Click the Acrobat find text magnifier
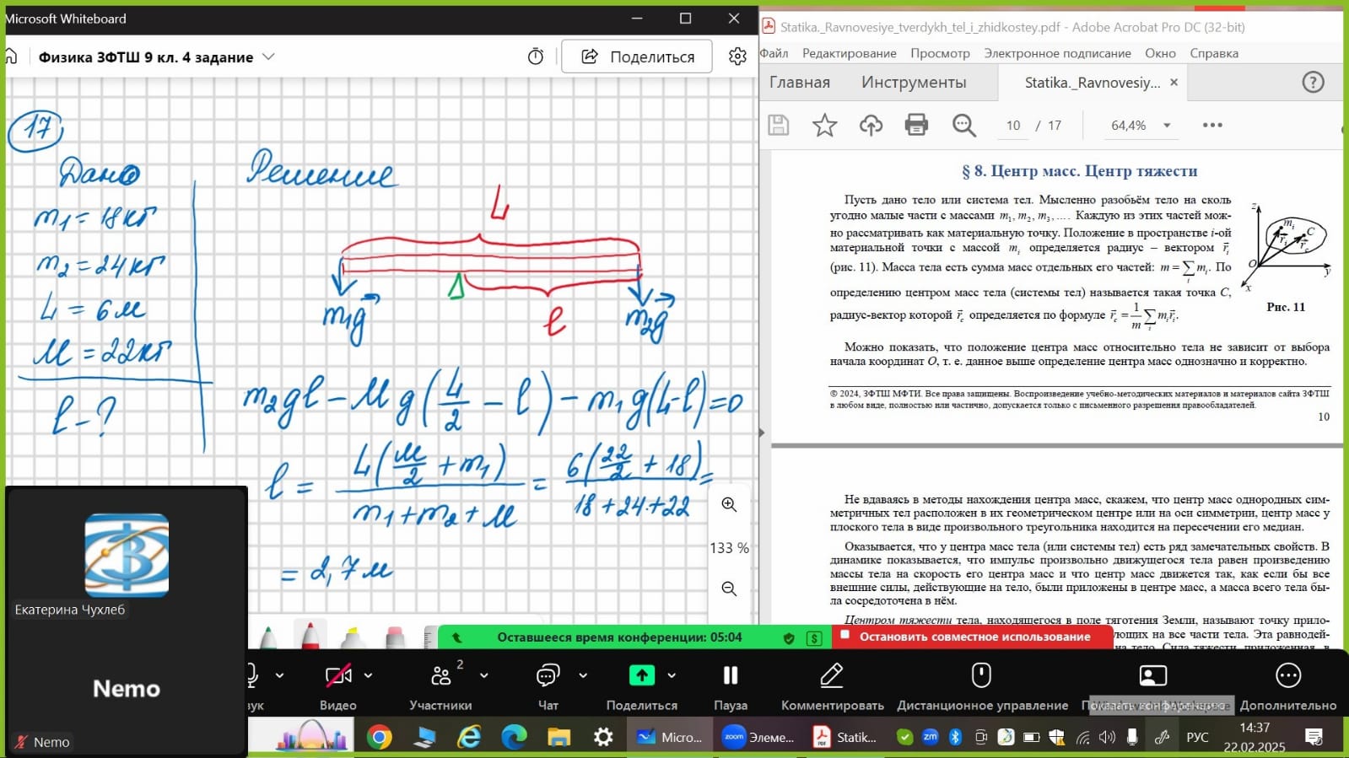The height and width of the screenshot is (758, 1349). point(963,125)
